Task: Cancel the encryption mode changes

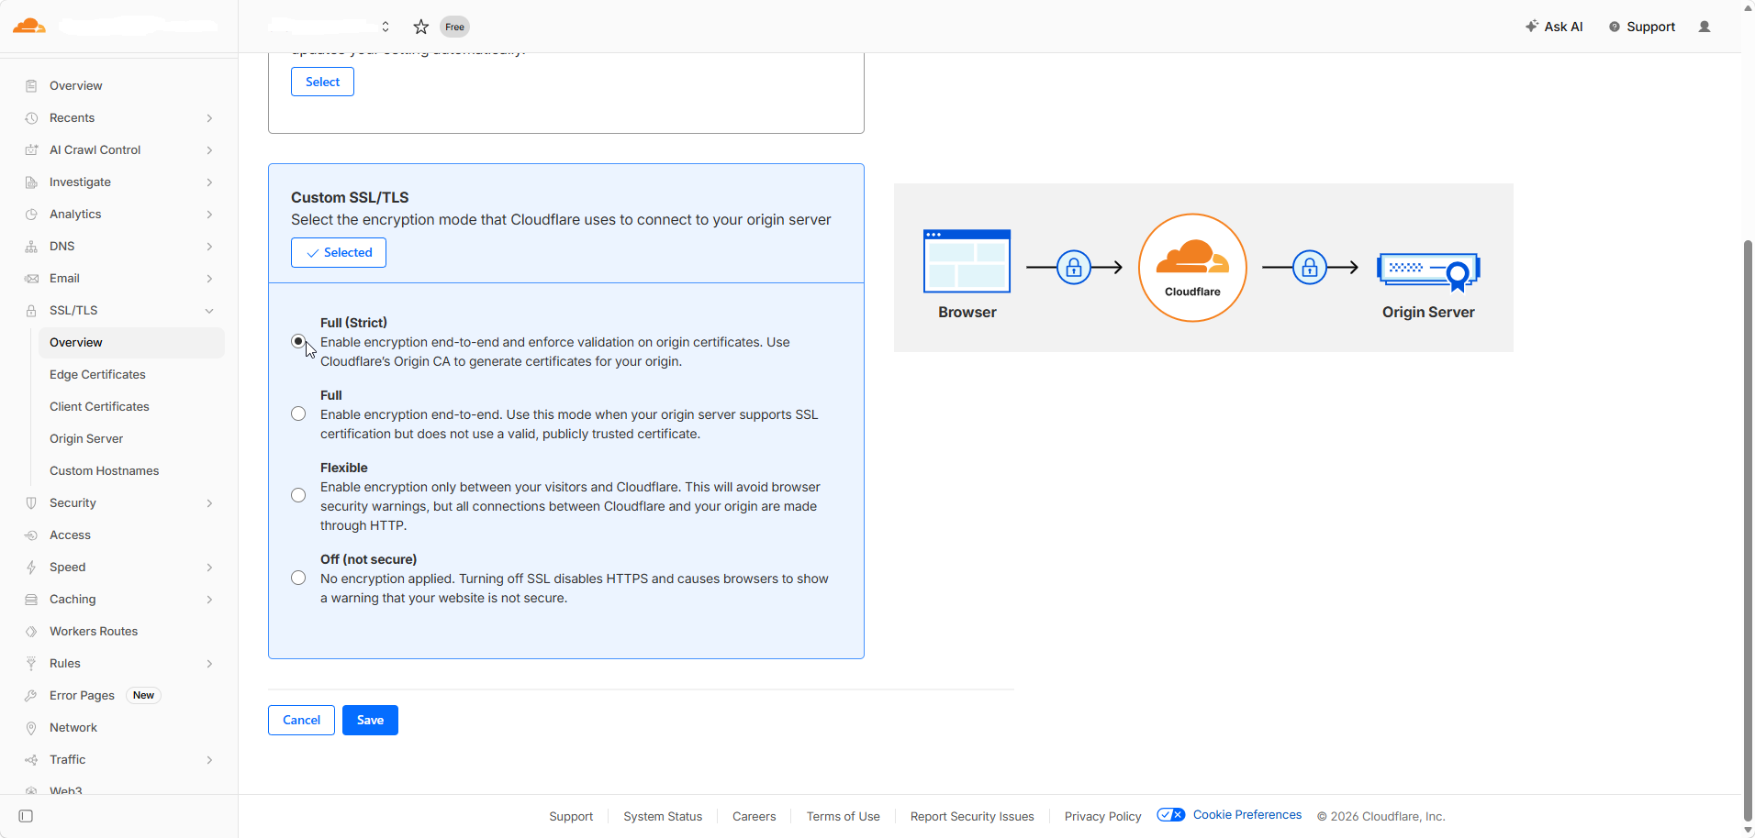Action: [x=301, y=720]
